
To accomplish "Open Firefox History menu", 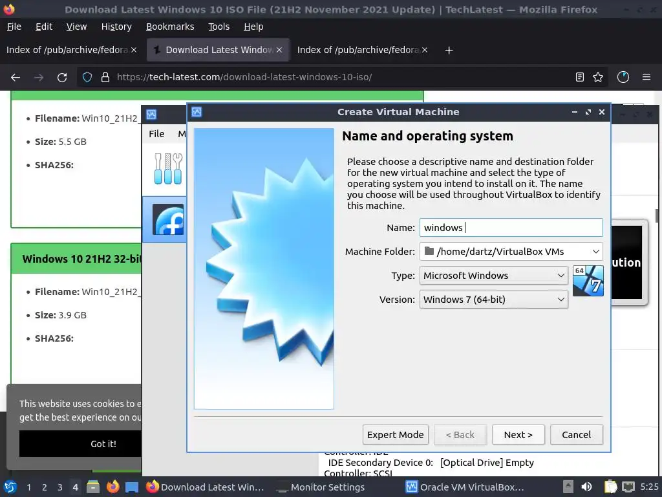I will 116,27.
